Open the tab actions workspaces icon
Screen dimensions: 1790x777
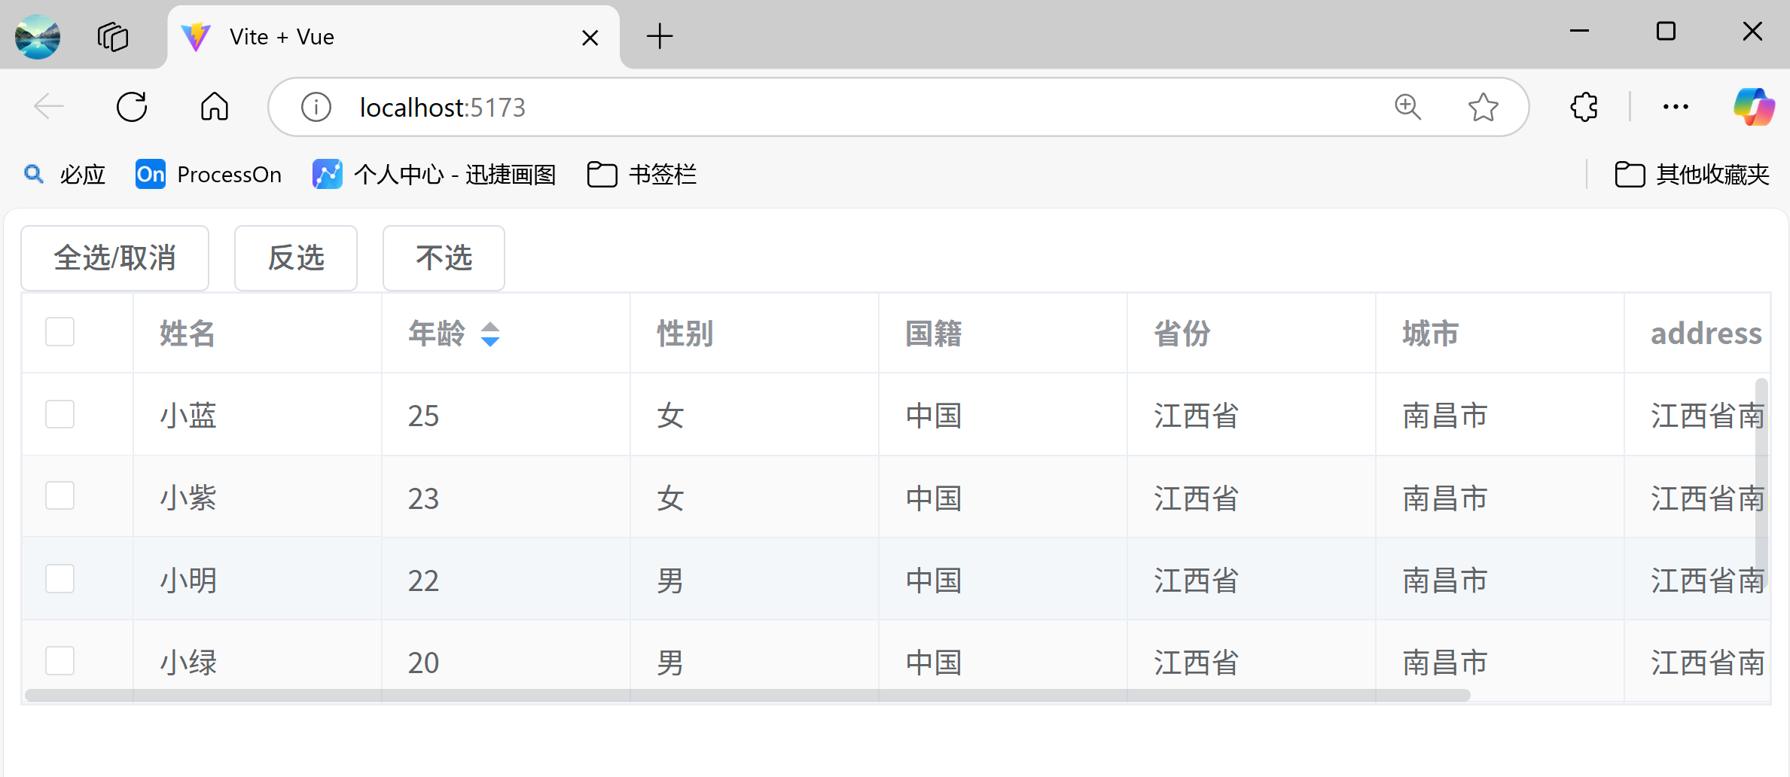coord(113,36)
